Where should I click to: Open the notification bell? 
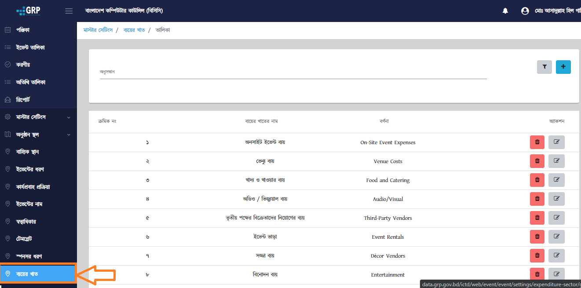coord(505,11)
